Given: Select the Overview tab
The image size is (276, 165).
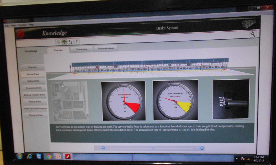Looking at the screenshot, I should tap(58, 50).
